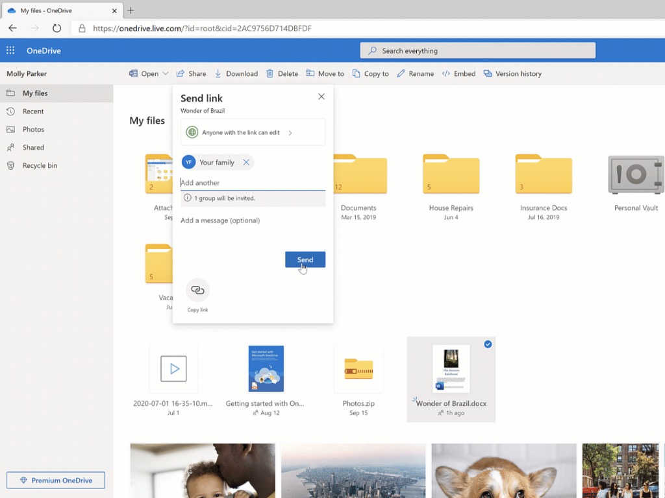This screenshot has height=498, width=665.
Task: Open the father kissing baby photo
Action: point(203,471)
